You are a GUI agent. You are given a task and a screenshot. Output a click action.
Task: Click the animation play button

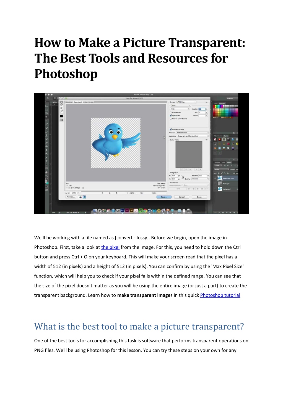[198, 189]
